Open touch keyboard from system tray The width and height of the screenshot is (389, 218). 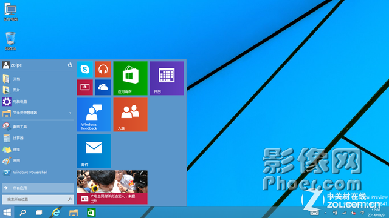point(314,213)
